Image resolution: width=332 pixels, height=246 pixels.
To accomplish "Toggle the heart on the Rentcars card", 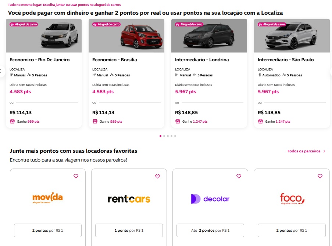I will tap(157, 176).
